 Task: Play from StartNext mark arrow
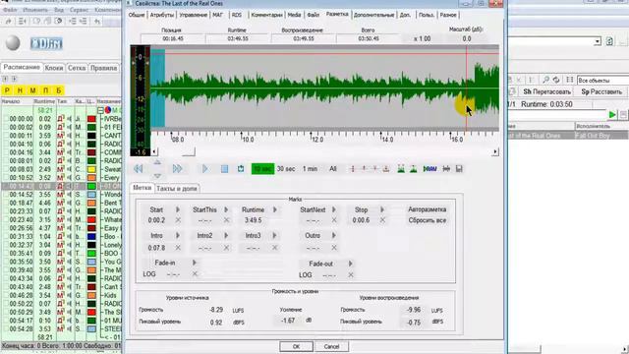click(x=334, y=209)
